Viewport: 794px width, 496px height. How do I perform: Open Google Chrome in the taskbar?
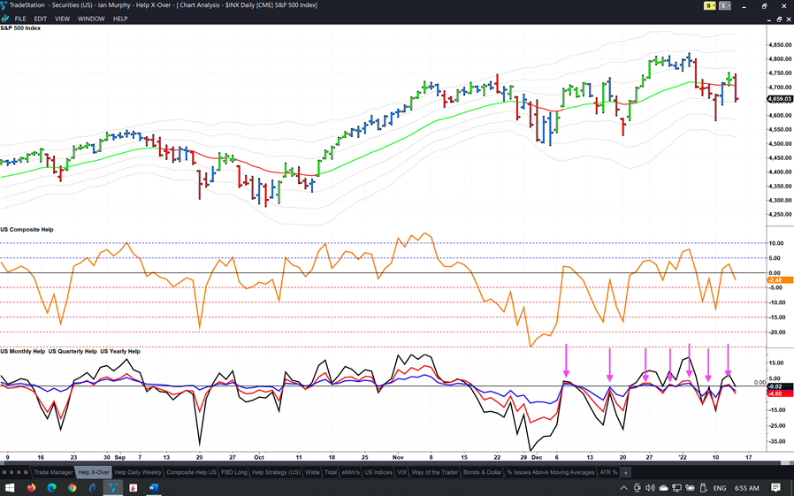tap(73, 487)
